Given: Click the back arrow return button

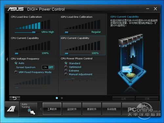Looking at the screenshot, I should 15,98.
